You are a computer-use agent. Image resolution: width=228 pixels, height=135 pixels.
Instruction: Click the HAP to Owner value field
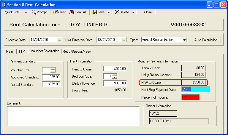193,82
